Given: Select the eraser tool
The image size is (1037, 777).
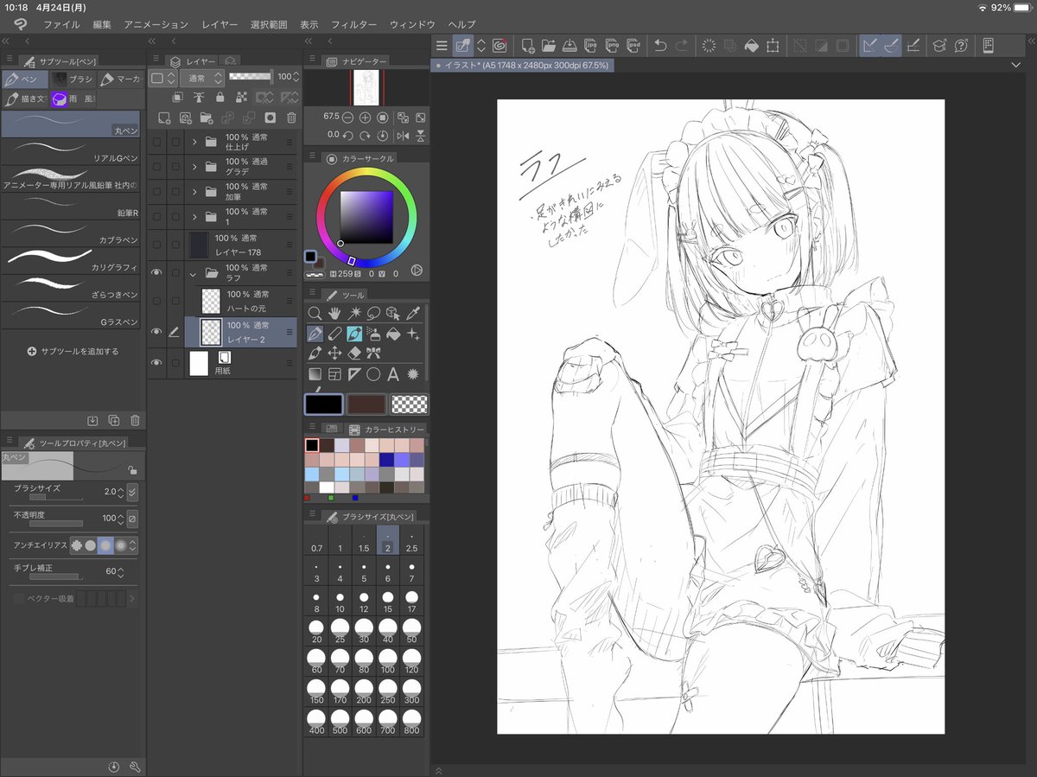Looking at the screenshot, I should [x=354, y=353].
